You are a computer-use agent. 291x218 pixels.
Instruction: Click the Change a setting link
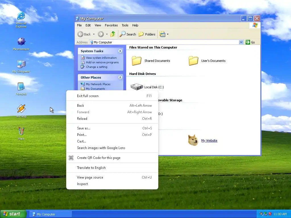tap(97, 67)
